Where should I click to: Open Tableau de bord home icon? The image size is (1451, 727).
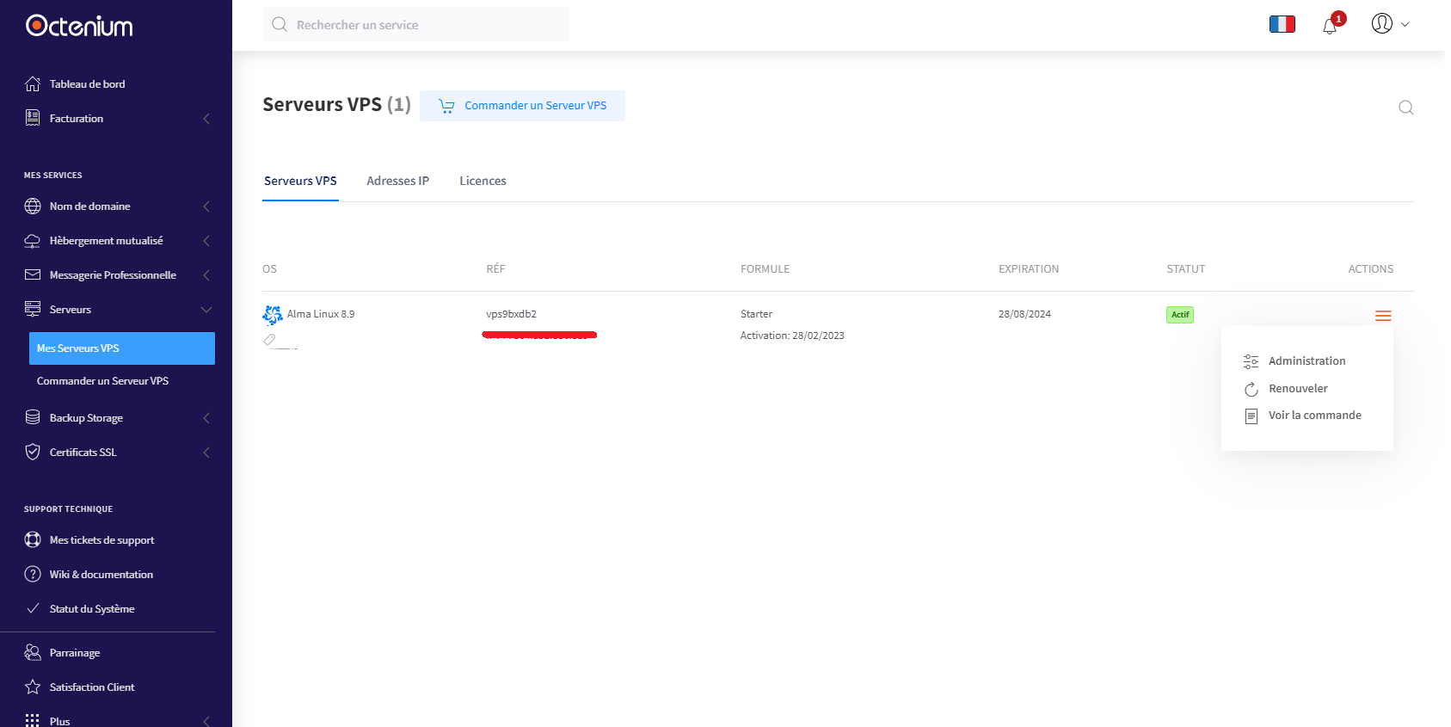point(33,83)
